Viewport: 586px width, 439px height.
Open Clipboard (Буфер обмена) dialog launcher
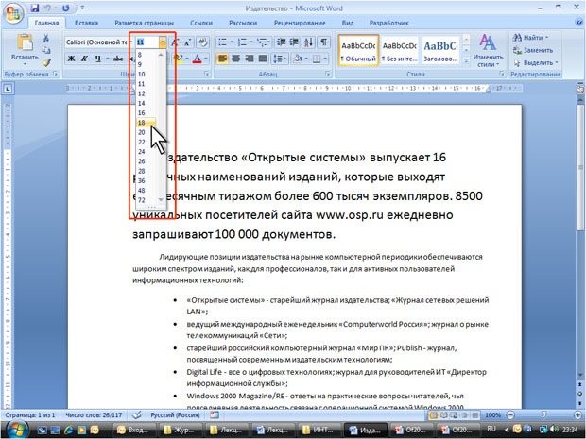pyautogui.click(x=56, y=74)
